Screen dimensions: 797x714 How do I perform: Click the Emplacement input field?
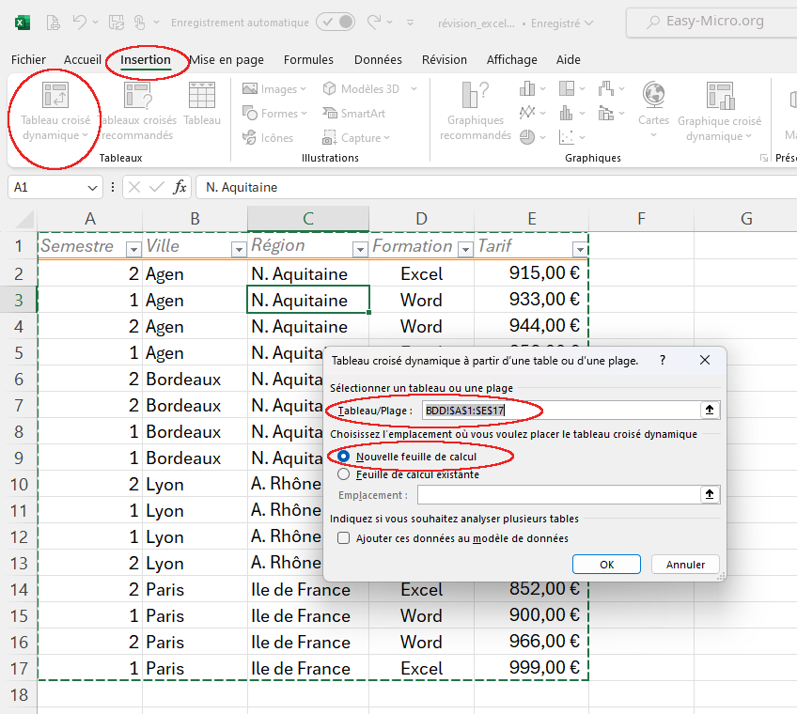click(558, 494)
